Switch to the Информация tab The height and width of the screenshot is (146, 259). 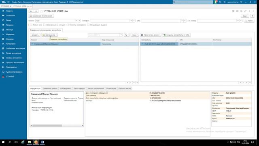click(x=35, y=88)
